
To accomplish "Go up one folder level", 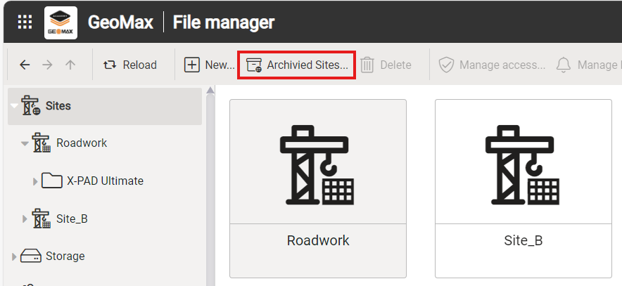I will point(70,65).
